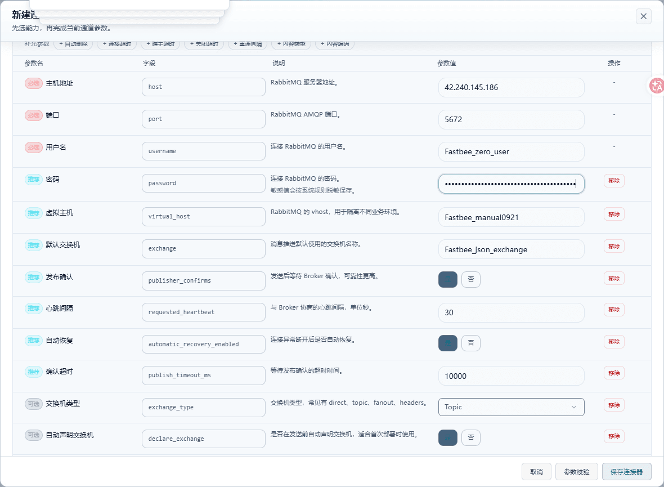Viewport: 664px width, 487px height.
Task: Focus the 主机地址 value field 42.240.145.186
Action: pos(511,87)
